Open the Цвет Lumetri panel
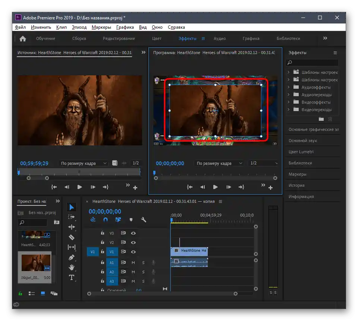Screen dimensions: 358x321 [301, 152]
